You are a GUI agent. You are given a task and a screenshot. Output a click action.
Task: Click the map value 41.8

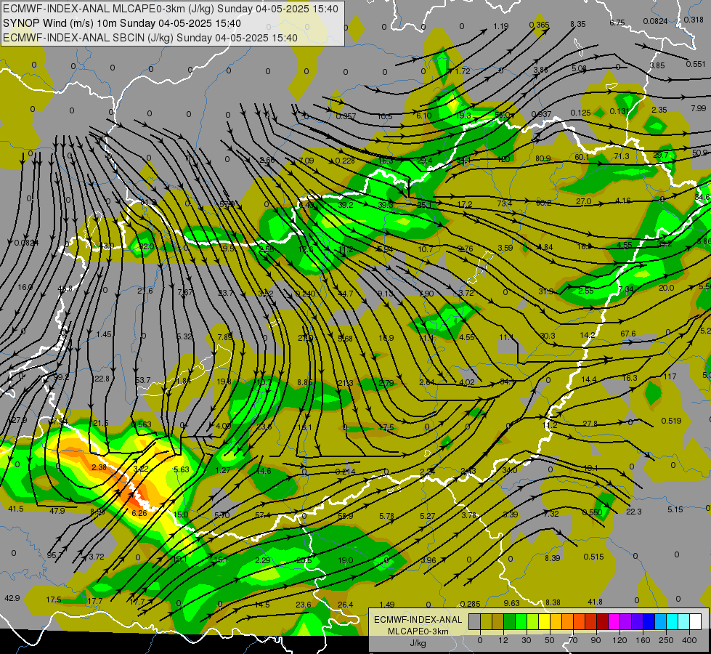coord(595,602)
